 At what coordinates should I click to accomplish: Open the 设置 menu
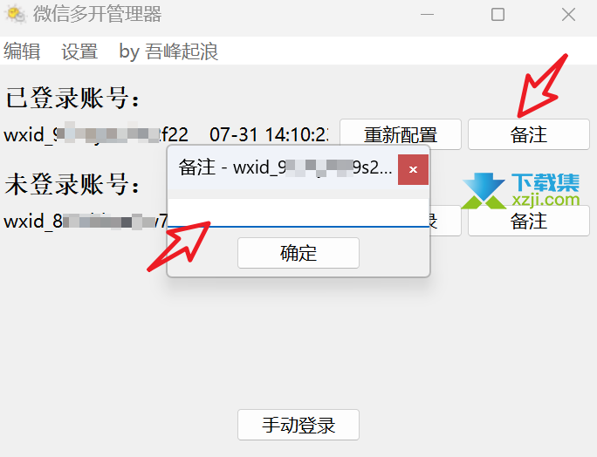pos(79,51)
